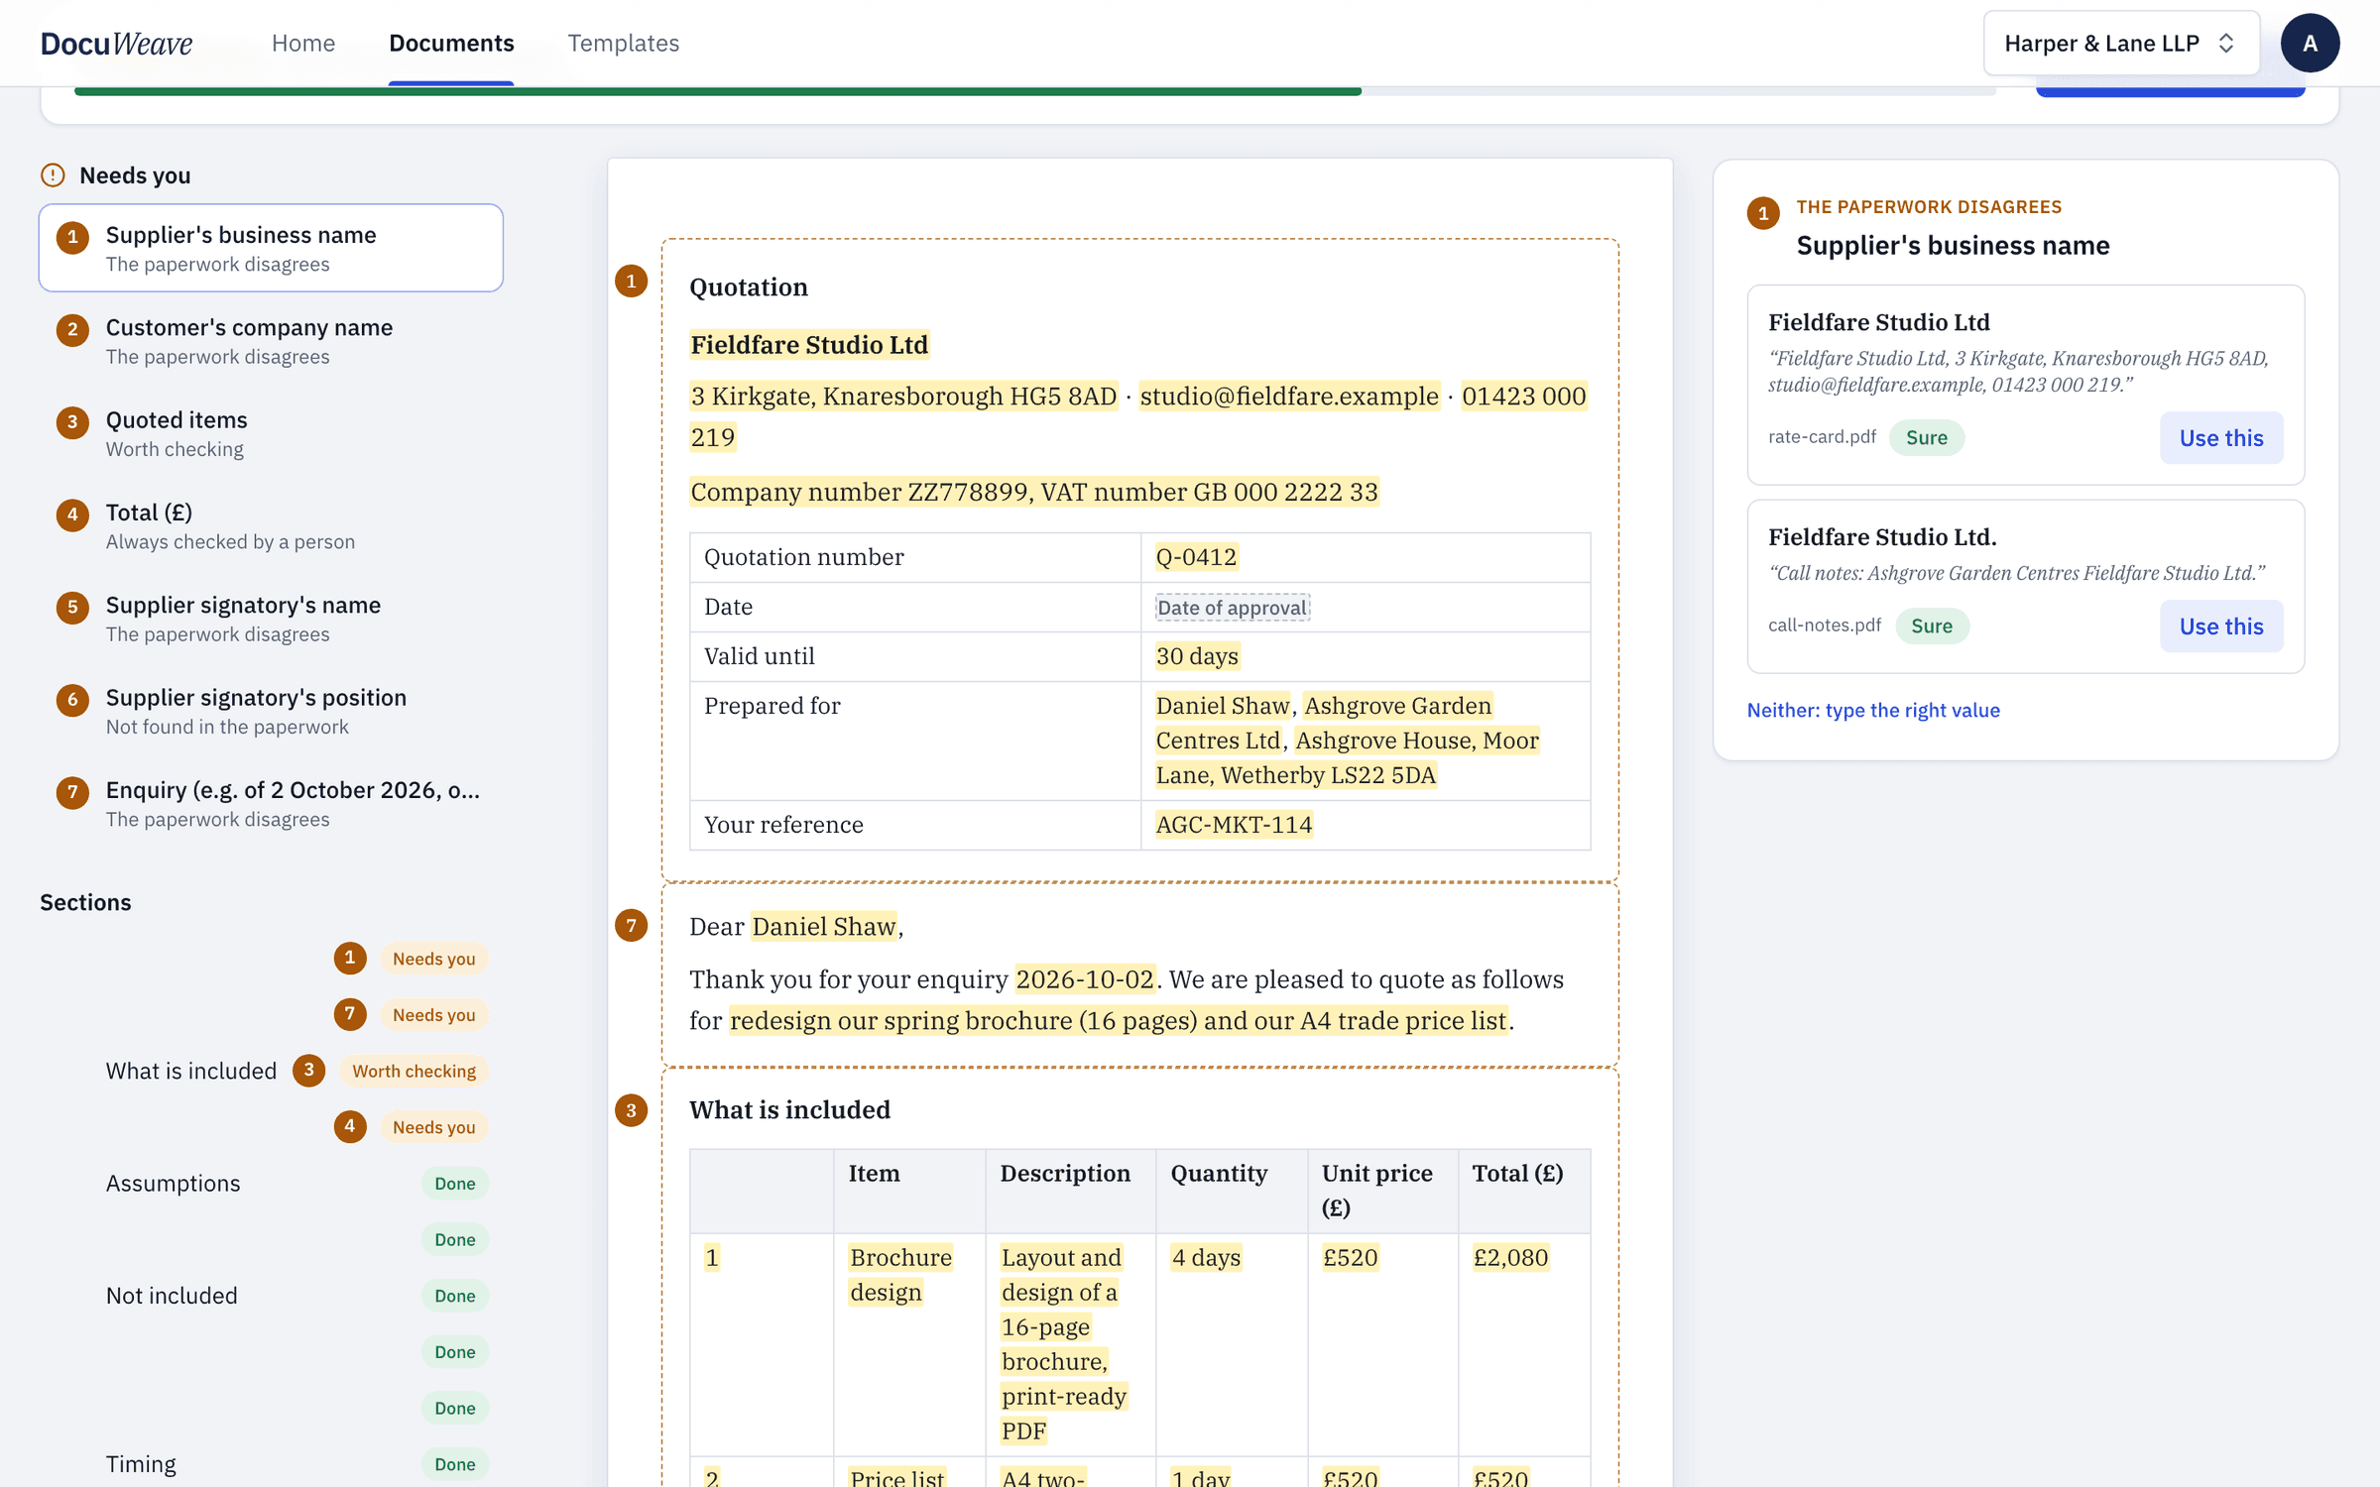Click marker 7 beside the Dear Daniel Shaw paragraph
The height and width of the screenshot is (1487, 2380).
tap(631, 925)
